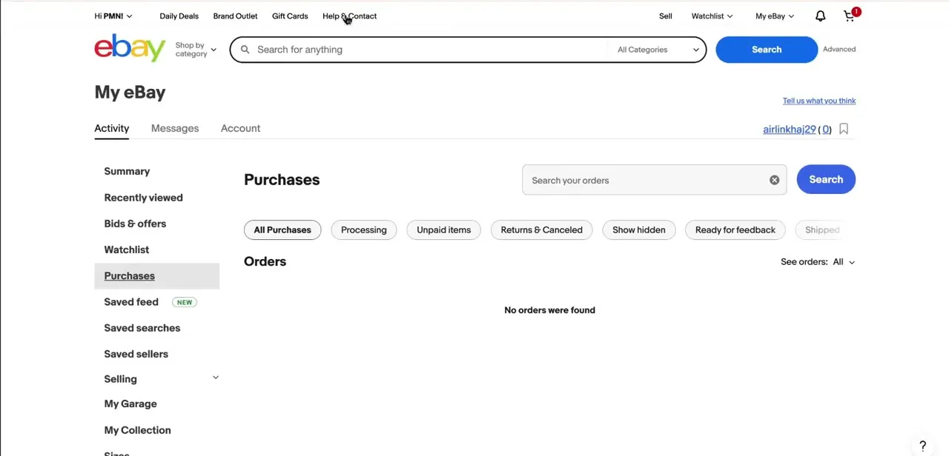Click the feedback score (0) link
Viewport: 949px width, 456px height.
825,129
